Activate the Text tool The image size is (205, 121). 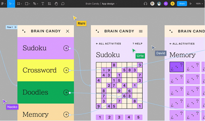click(x=43, y=4)
